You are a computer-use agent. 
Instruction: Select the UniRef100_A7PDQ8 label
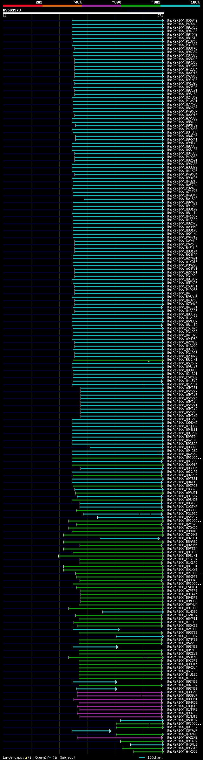click(182, 118)
